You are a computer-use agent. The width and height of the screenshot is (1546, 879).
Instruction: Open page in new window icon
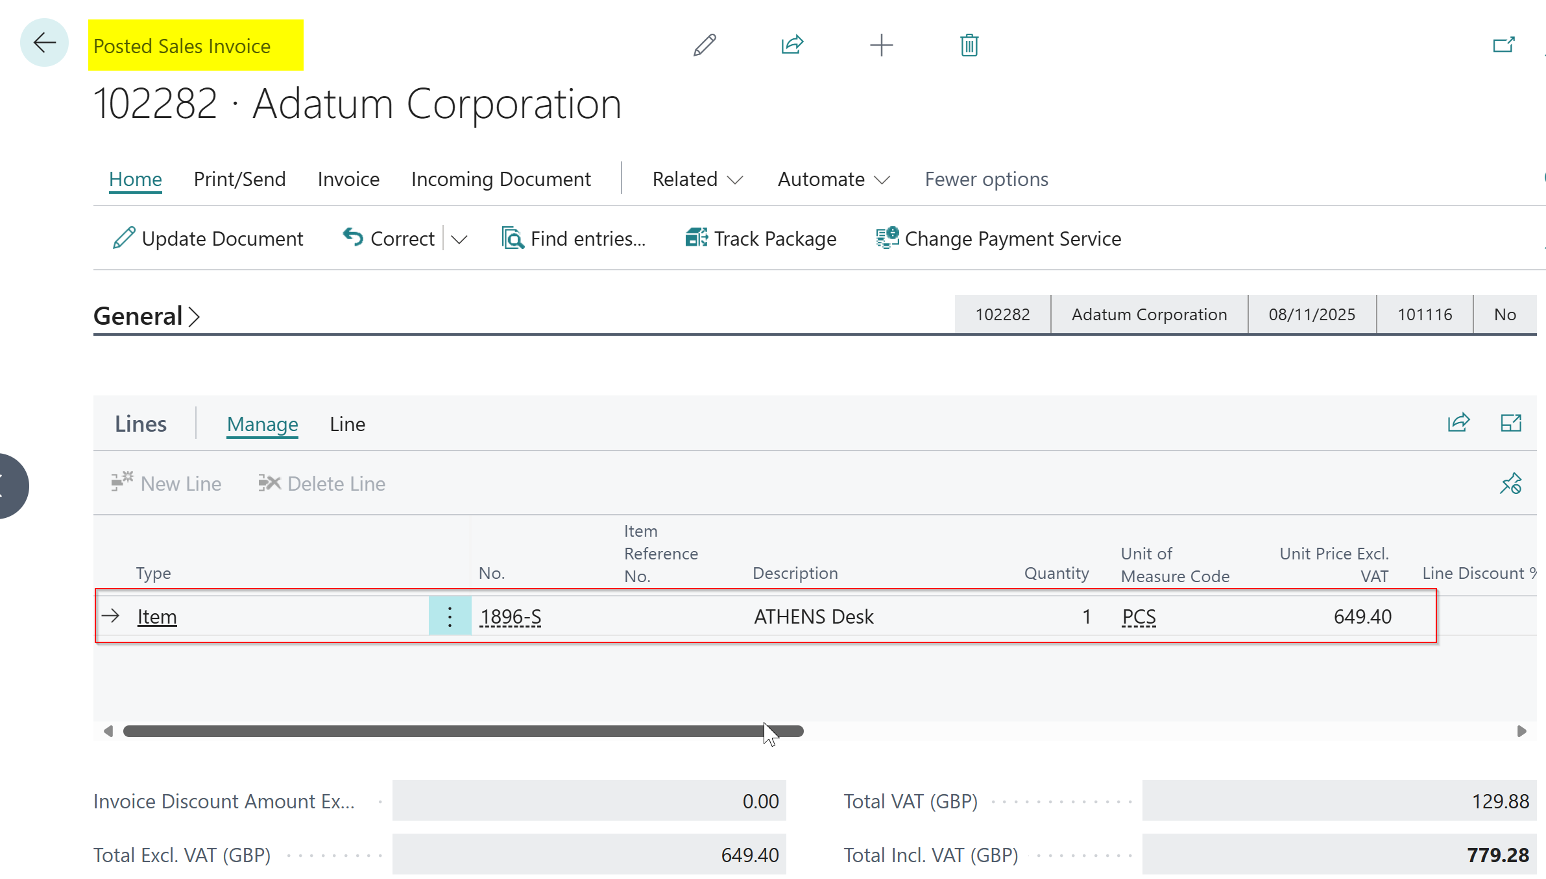click(x=1503, y=45)
